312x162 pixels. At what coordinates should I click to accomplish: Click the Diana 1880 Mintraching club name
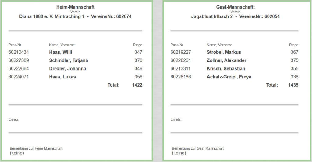coord(52,16)
